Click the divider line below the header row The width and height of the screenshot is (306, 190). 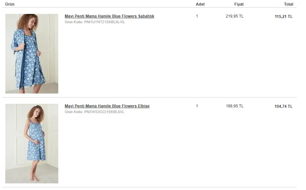(149, 8)
